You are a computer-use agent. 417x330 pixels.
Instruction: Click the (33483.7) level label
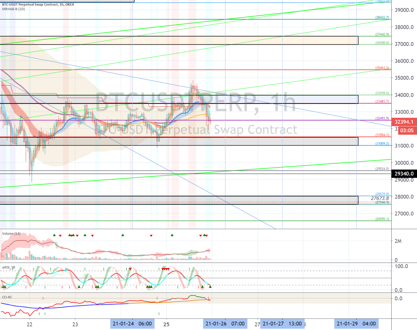coord(382,102)
